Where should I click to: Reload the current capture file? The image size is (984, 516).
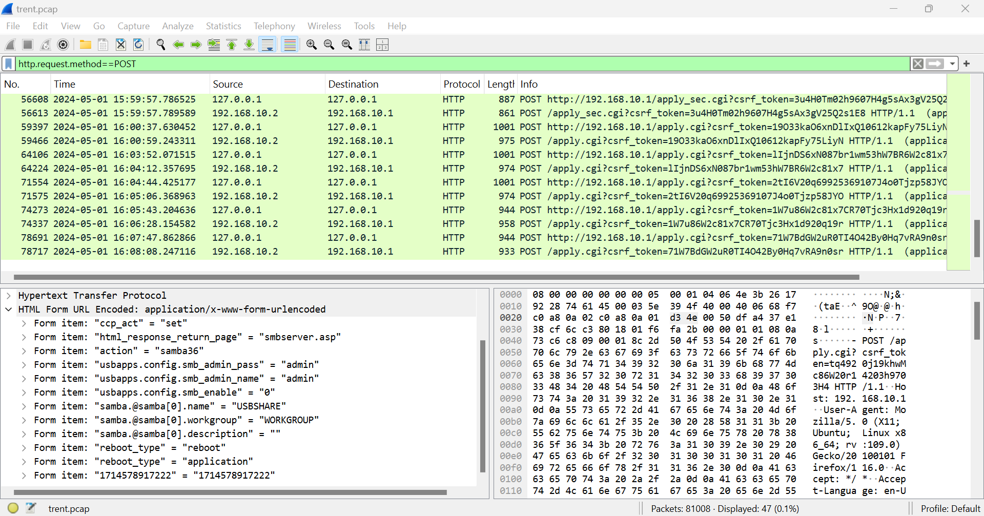coord(138,45)
